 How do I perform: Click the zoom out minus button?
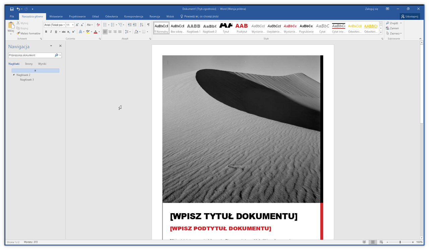click(387, 242)
